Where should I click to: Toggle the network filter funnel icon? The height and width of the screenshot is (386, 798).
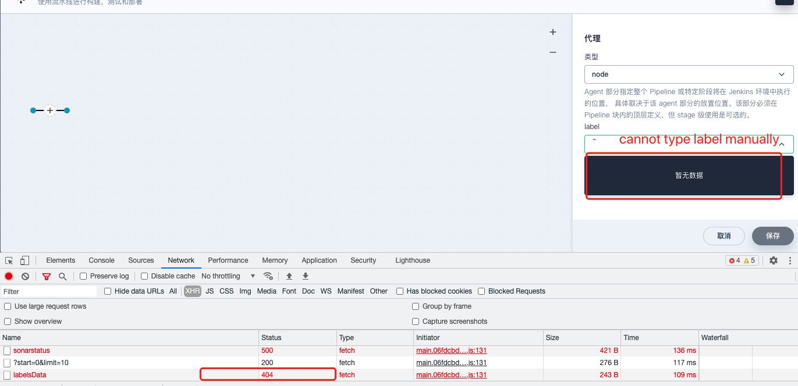47,276
